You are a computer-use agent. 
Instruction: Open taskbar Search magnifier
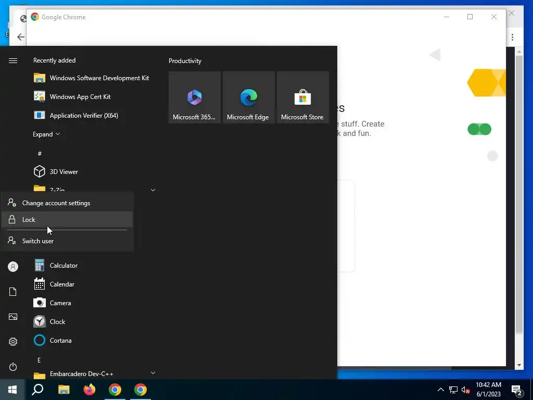[x=37, y=390]
